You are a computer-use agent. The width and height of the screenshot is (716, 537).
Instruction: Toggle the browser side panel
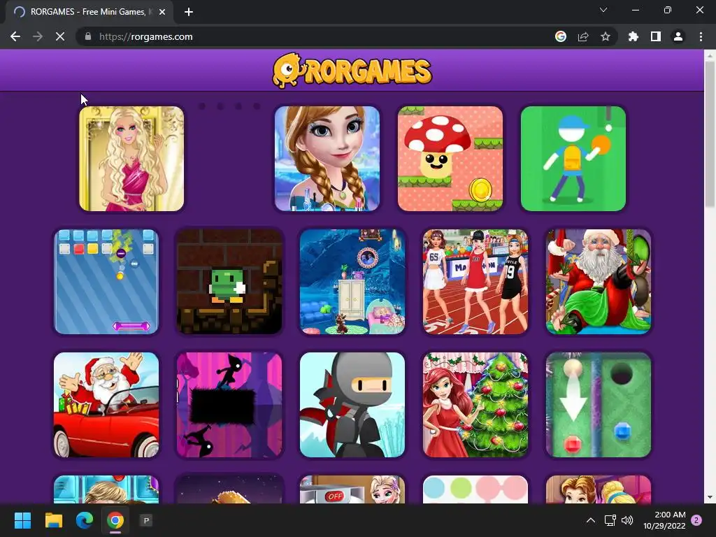click(x=656, y=36)
